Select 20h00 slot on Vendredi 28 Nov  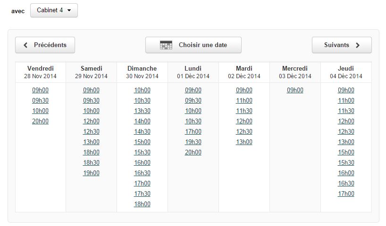(x=41, y=121)
